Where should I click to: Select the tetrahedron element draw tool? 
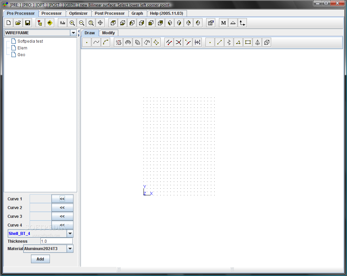257,42
